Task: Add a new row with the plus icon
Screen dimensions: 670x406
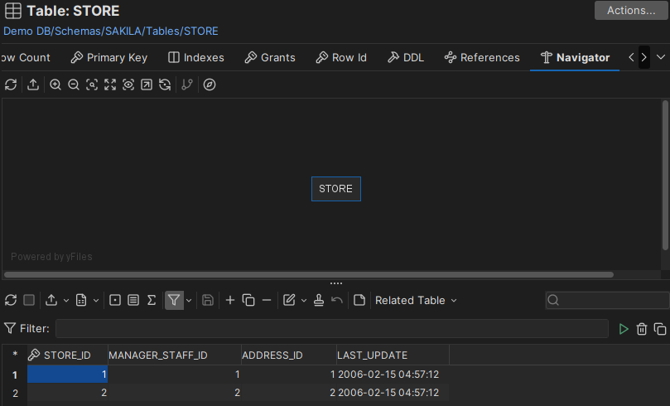Action: 230,301
